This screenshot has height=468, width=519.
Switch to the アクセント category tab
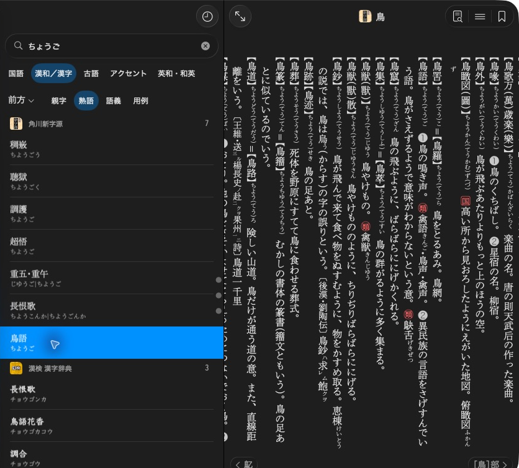click(x=128, y=73)
